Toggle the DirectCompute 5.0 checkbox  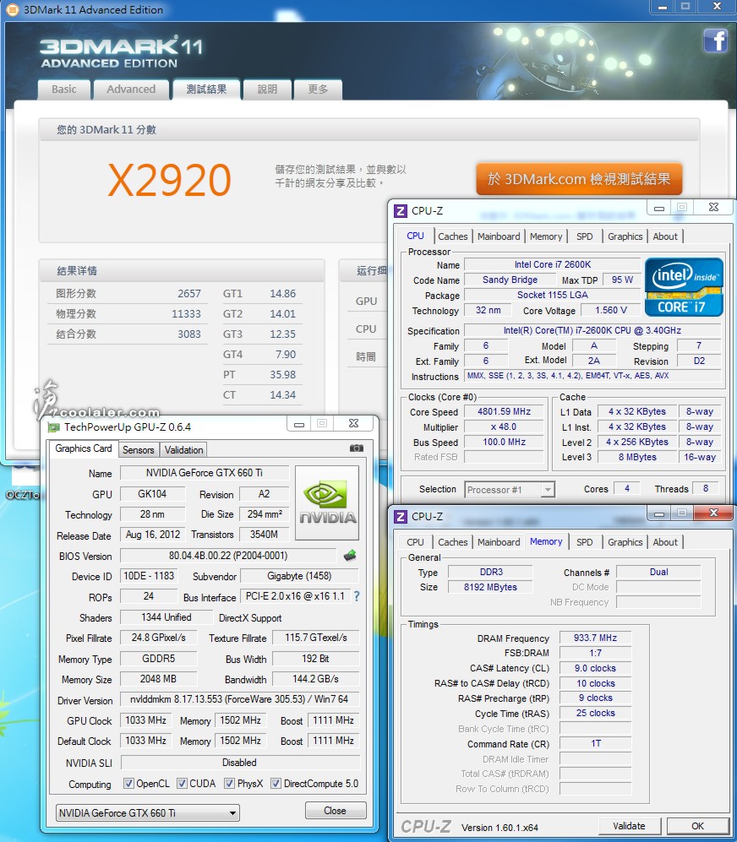coord(276,783)
